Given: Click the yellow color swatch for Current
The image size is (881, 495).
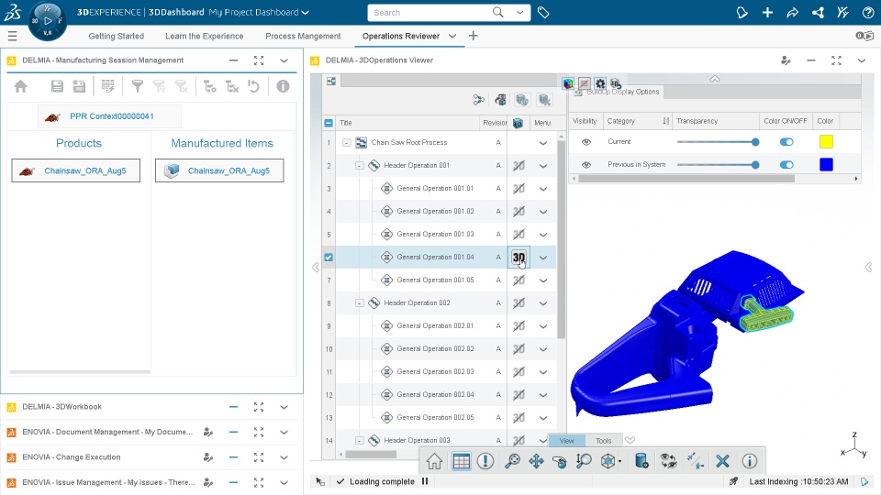Looking at the screenshot, I should pyautogui.click(x=826, y=142).
